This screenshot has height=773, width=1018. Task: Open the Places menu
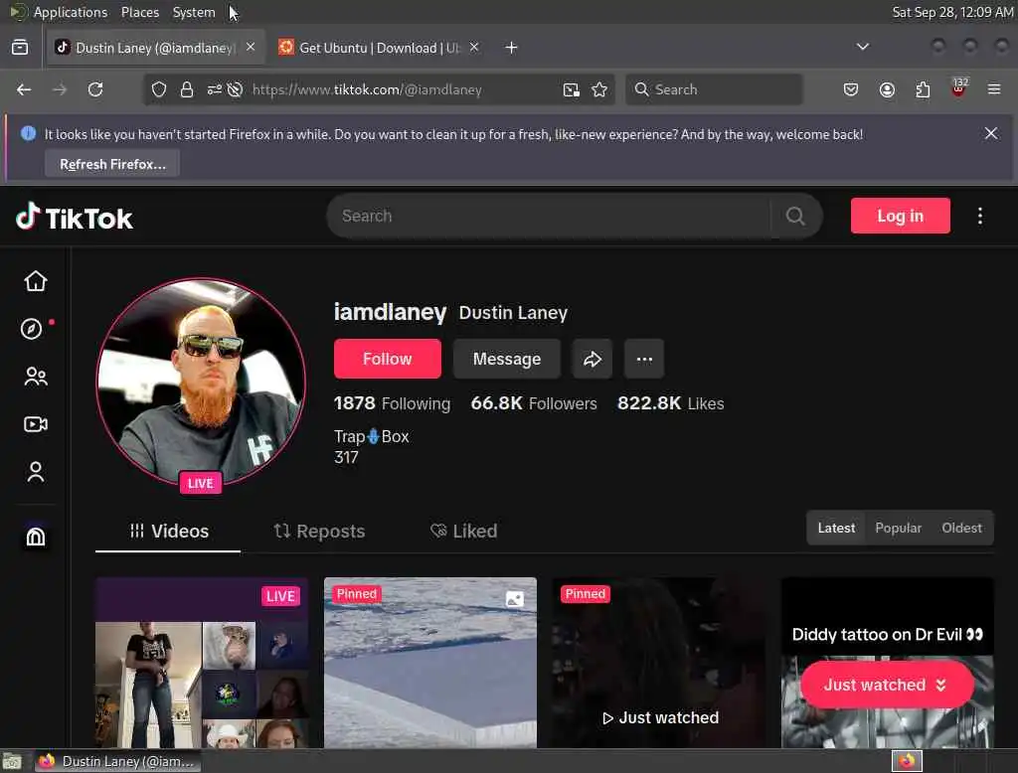[140, 12]
